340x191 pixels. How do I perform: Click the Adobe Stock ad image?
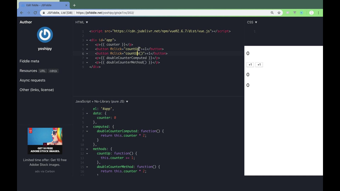(45, 141)
